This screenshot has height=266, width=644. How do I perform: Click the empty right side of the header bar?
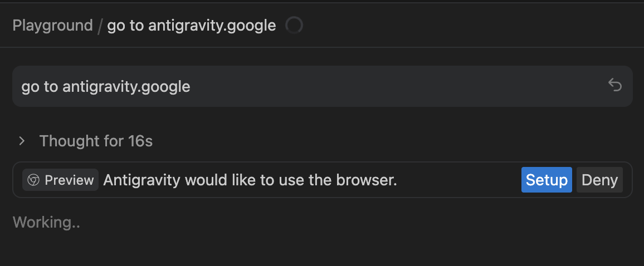point(474,26)
